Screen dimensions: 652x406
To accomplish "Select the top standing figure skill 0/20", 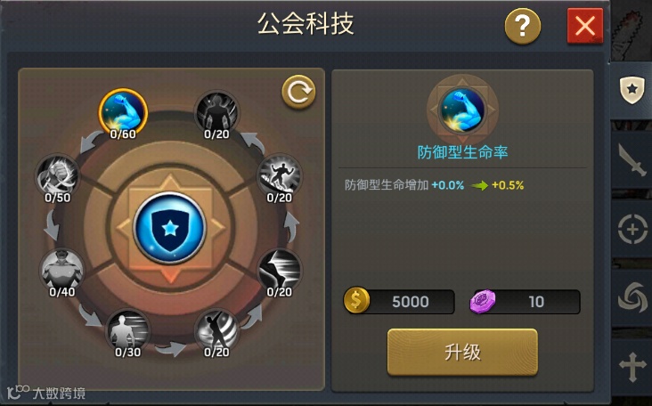I will coord(216,112).
